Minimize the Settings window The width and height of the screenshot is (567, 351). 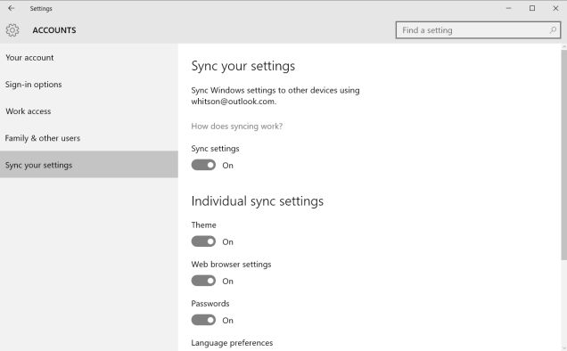508,8
